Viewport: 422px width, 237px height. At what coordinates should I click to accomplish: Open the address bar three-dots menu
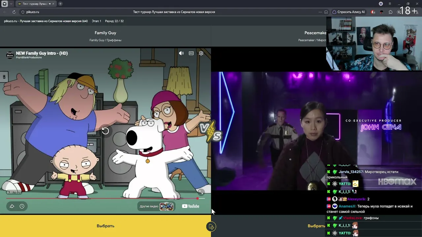point(320,12)
